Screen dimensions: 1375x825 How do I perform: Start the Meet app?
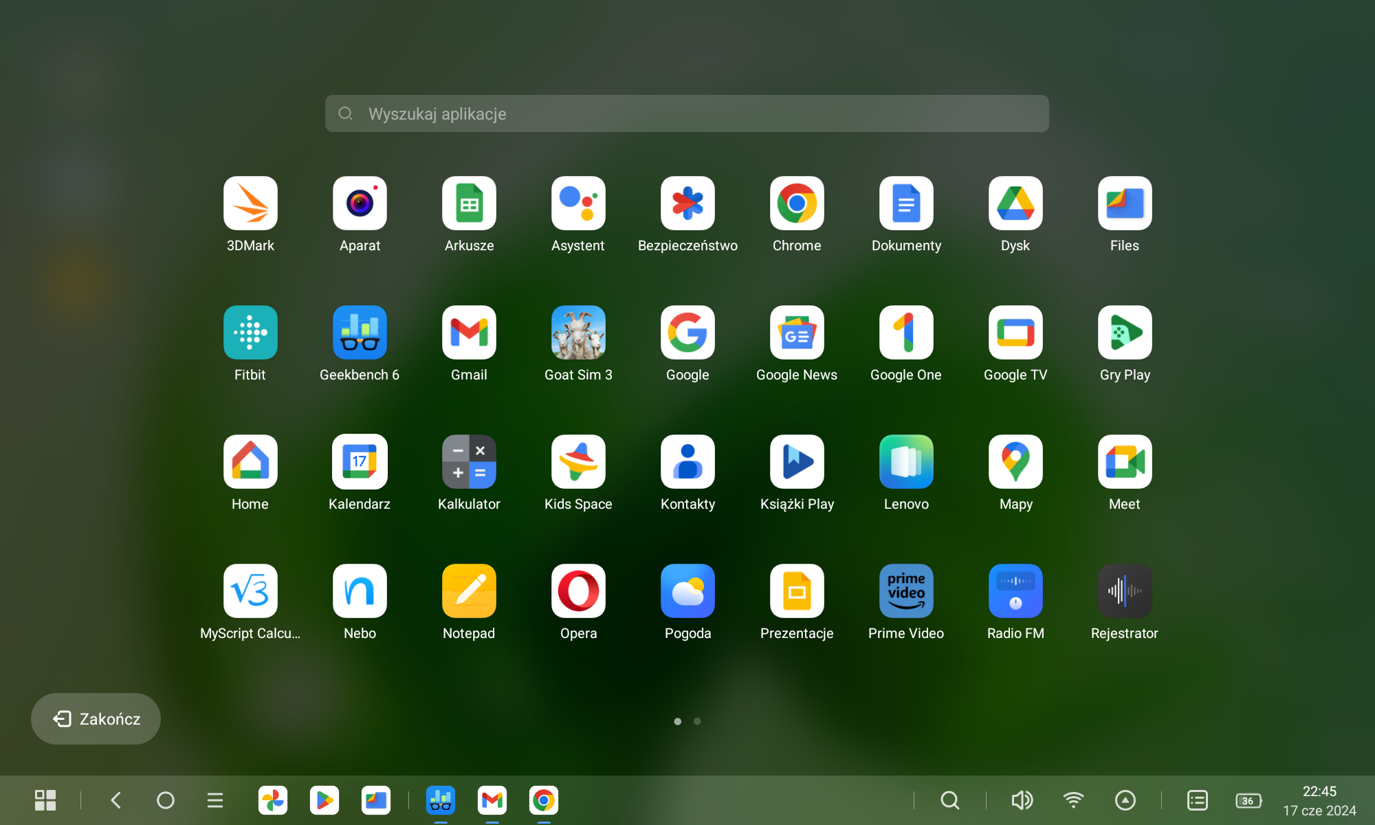(x=1125, y=462)
